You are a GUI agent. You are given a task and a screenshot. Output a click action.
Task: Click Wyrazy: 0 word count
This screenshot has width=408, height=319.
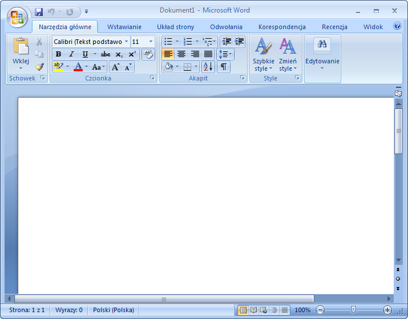coord(69,310)
